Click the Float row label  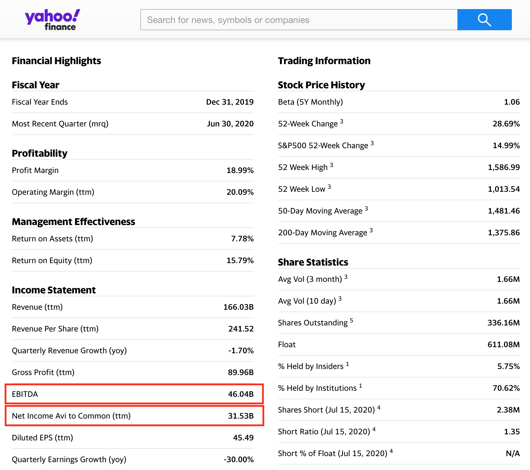tap(287, 344)
